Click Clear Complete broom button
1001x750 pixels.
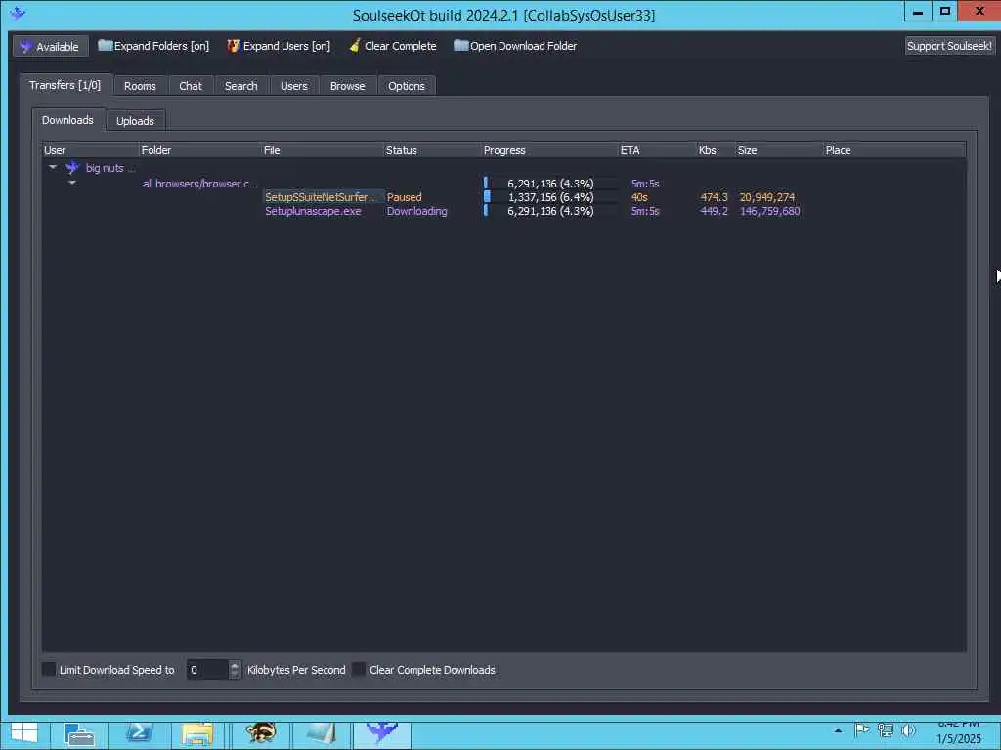(x=393, y=46)
